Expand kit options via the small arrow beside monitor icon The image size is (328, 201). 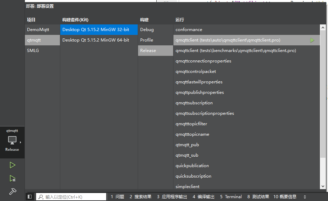coord(20,142)
